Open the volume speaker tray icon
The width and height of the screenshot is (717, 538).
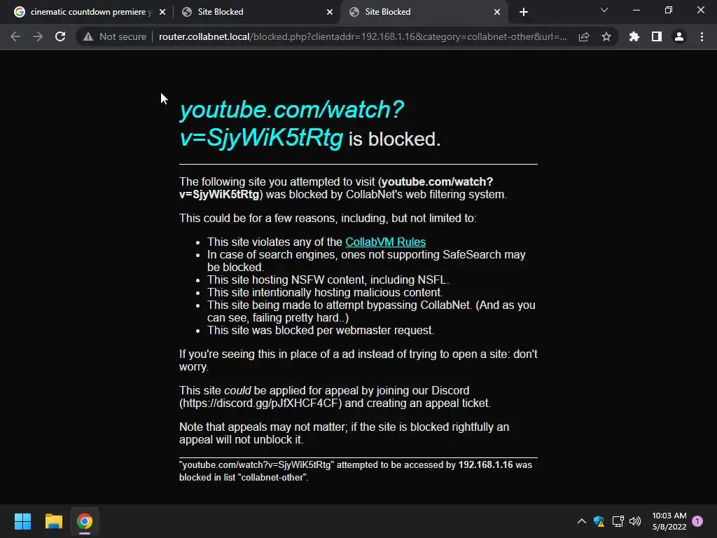coord(635,521)
